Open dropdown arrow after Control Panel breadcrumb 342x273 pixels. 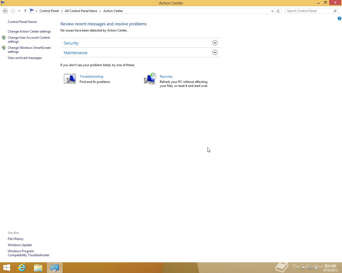[x=62, y=11]
